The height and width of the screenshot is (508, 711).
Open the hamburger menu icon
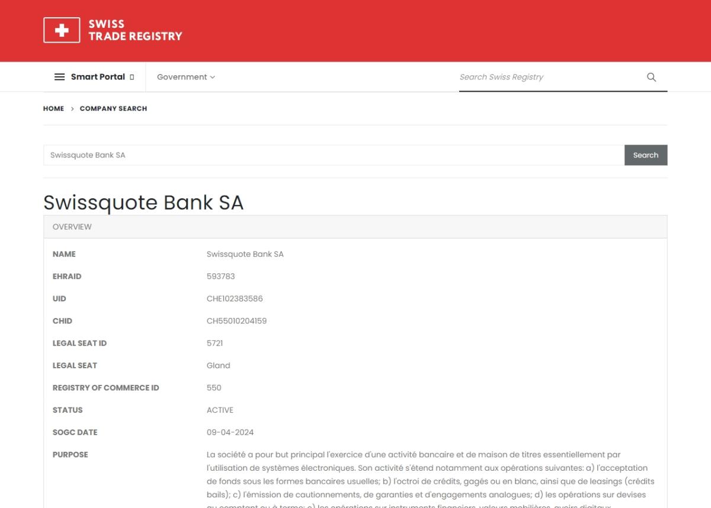pyautogui.click(x=59, y=77)
